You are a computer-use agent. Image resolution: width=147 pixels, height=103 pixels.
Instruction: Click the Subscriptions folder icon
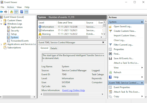pyautogui.click(x=5, y=47)
